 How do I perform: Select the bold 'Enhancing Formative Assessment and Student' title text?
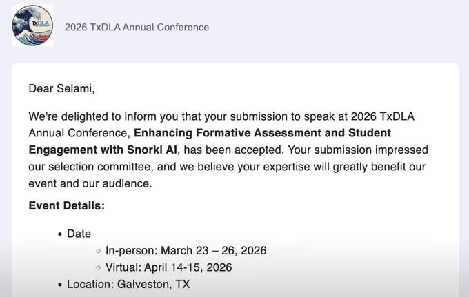262,133
